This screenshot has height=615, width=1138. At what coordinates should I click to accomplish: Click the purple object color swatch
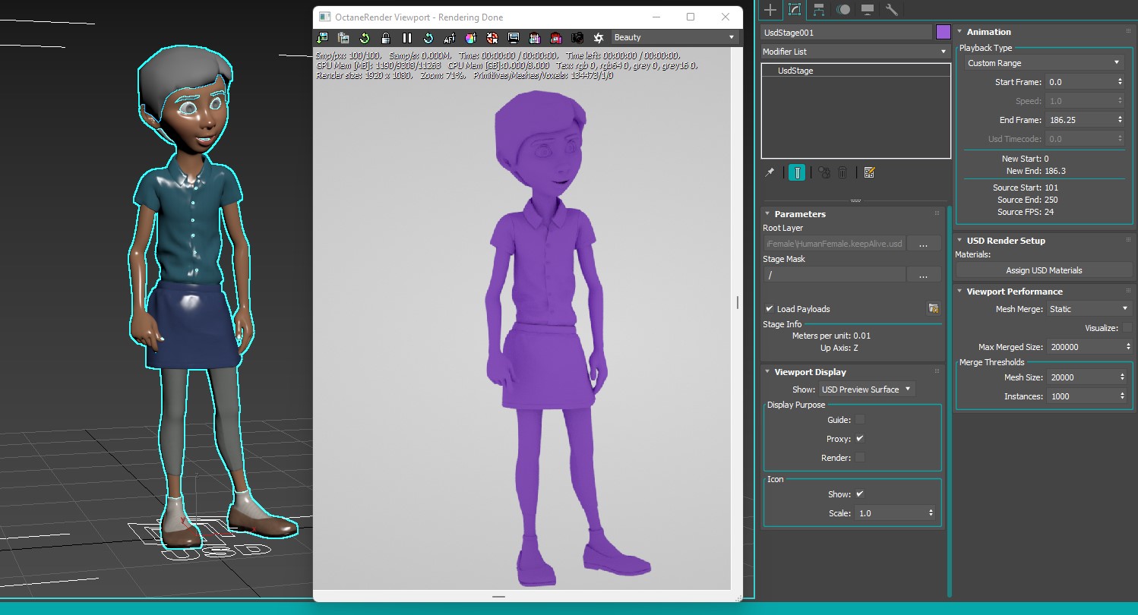943,32
